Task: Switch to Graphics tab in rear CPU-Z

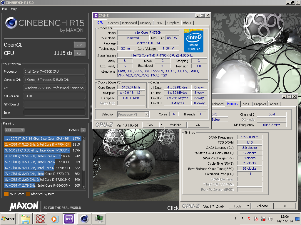Action: [260, 104]
